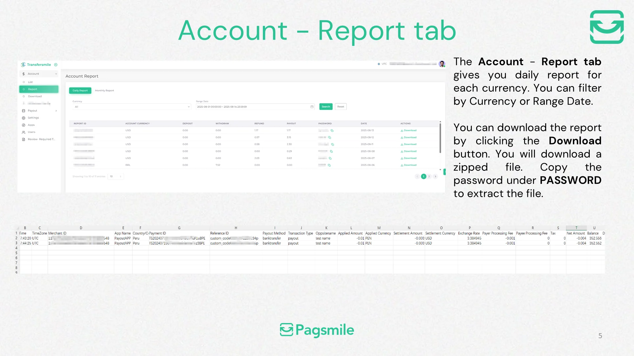The height and width of the screenshot is (356, 634).
Task: Download the 2025-08-12 report
Action: tap(408, 137)
